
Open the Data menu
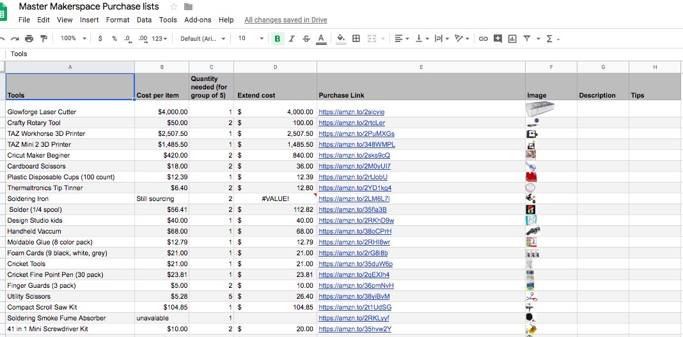[144, 20]
